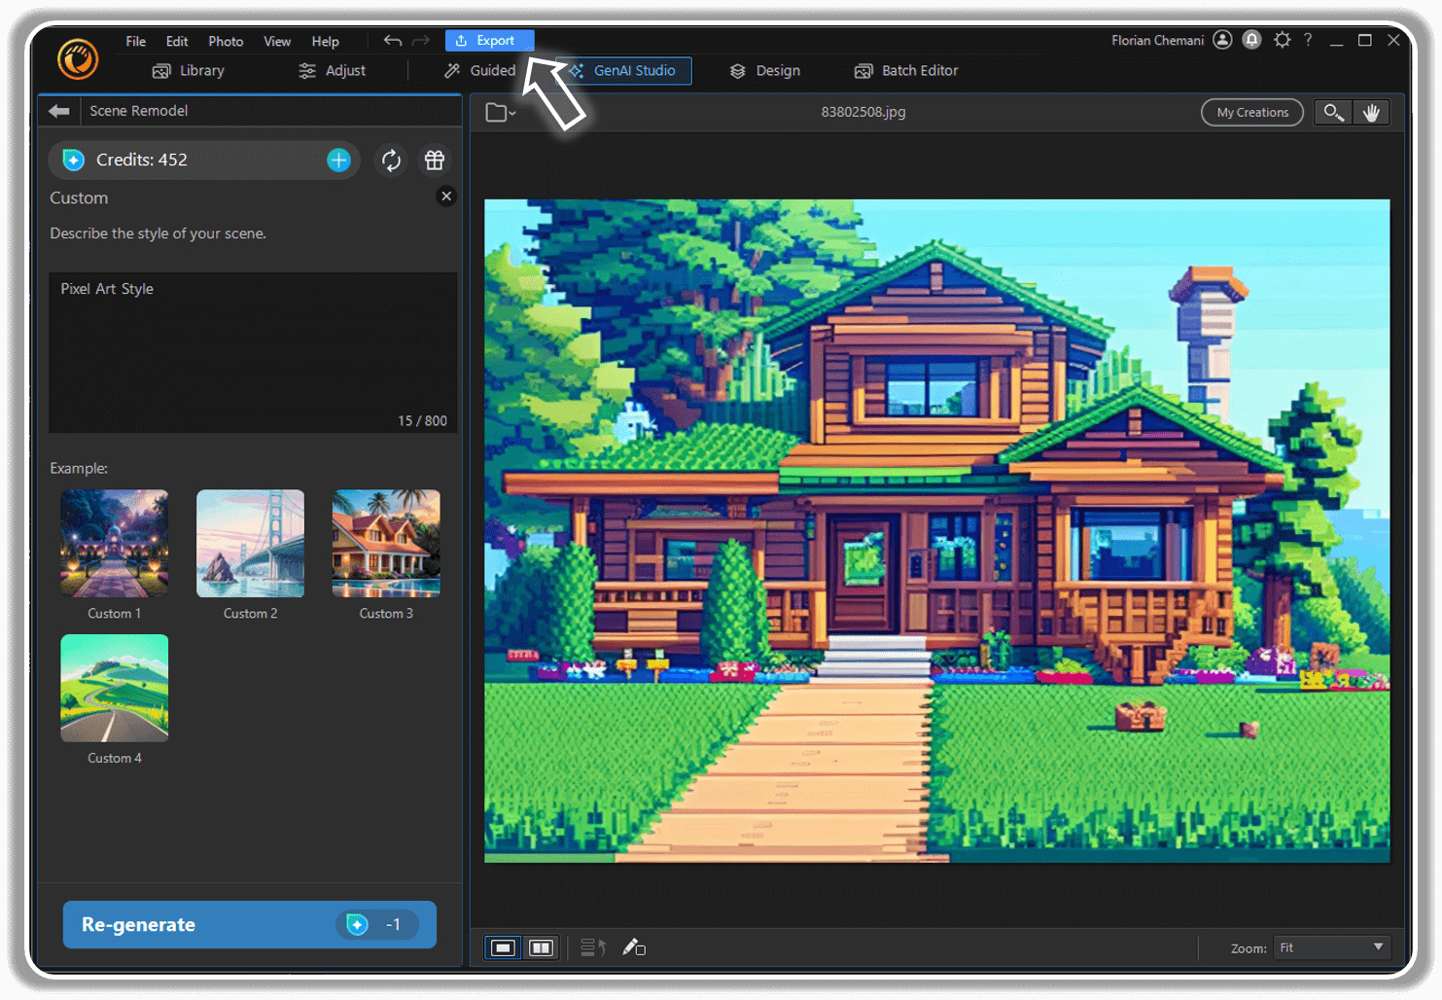Open My Creations
The height and width of the screenshot is (1000, 1442).
click(x=1251, y=112)
